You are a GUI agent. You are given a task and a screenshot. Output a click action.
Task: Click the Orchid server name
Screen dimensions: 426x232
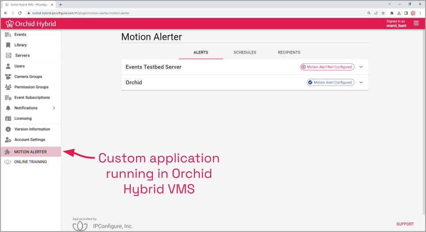pyautogui.click(x=133, y=82)
